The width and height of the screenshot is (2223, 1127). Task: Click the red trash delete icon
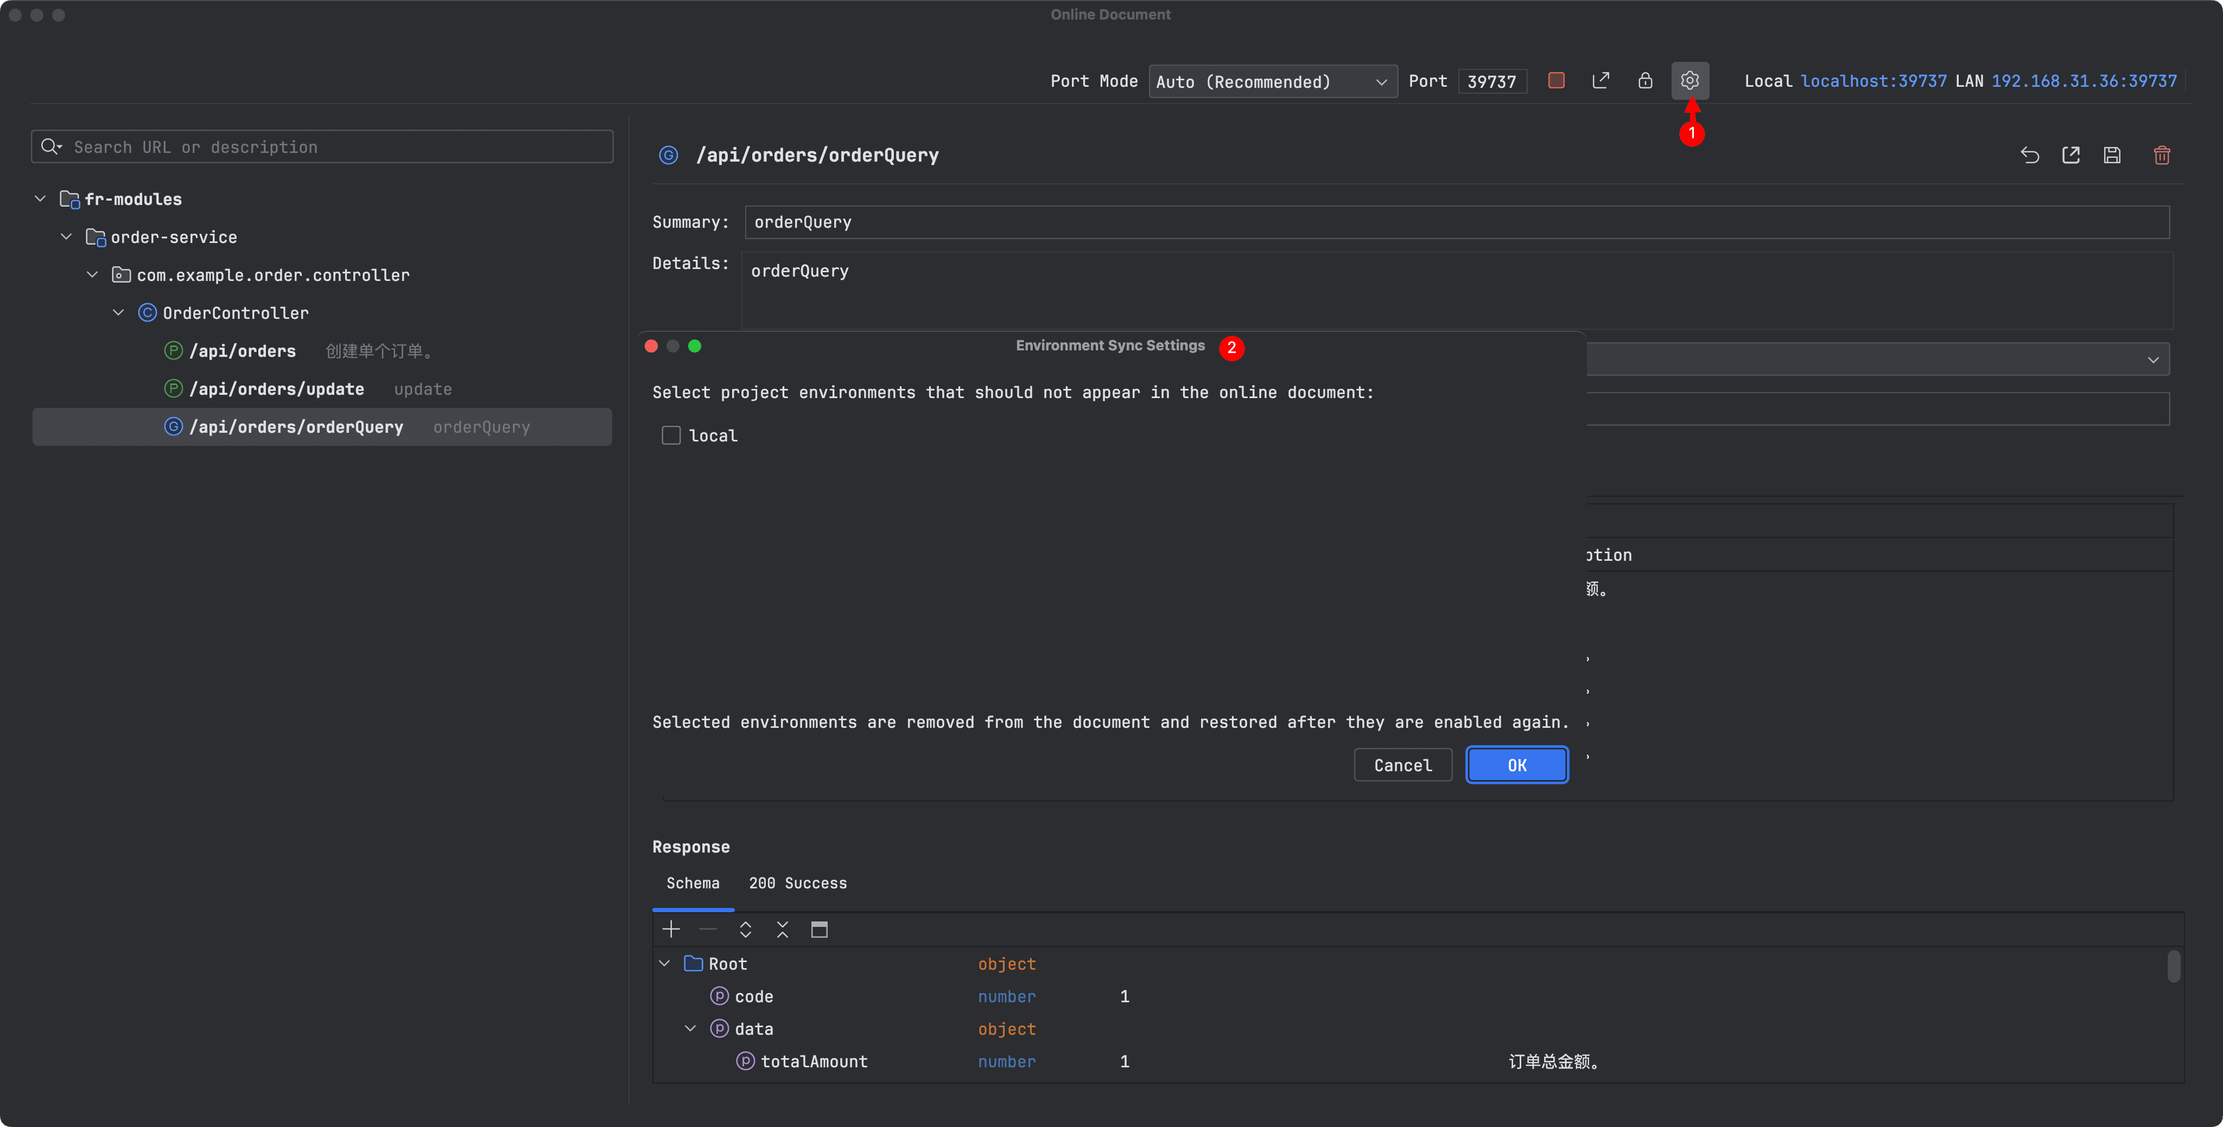pyautogui.click(x=2162, y=155)
